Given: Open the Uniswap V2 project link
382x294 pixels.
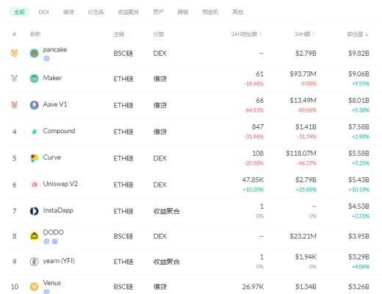Looking at the screenshot, I should 60,184.
